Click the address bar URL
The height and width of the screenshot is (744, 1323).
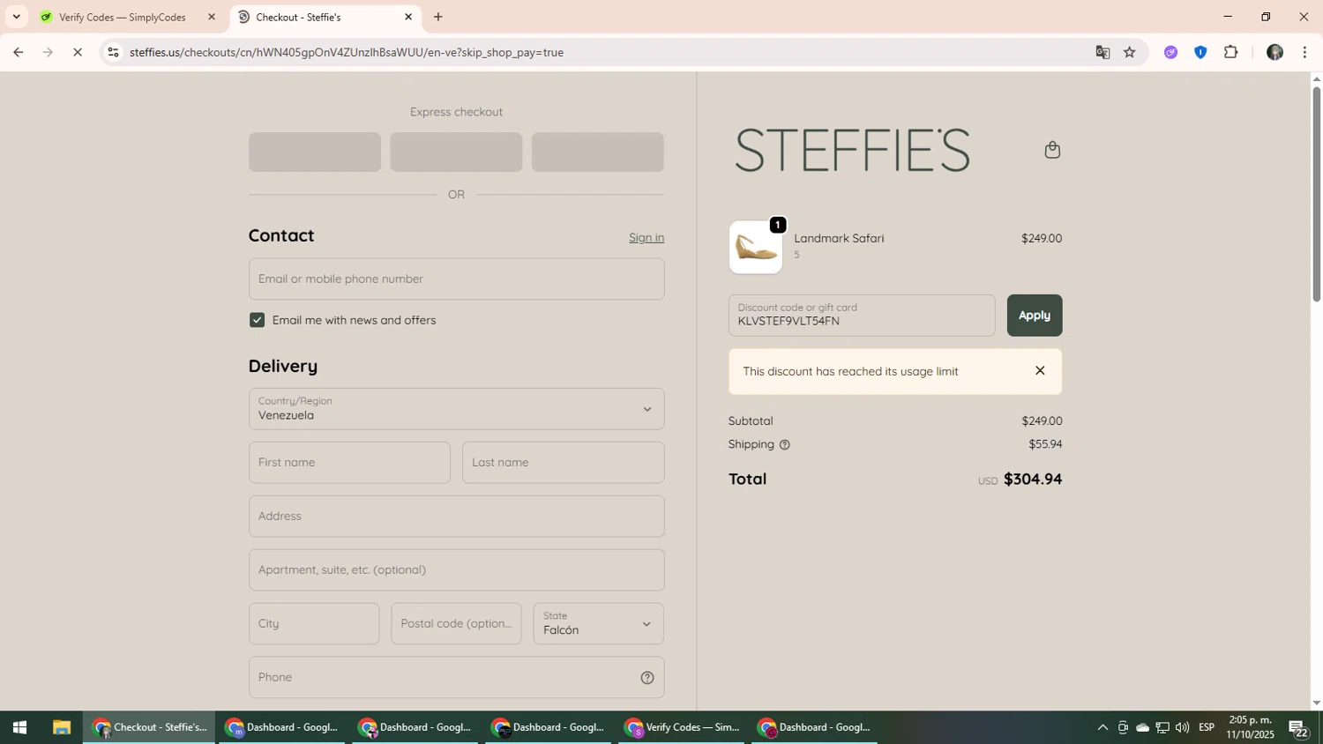347,53
